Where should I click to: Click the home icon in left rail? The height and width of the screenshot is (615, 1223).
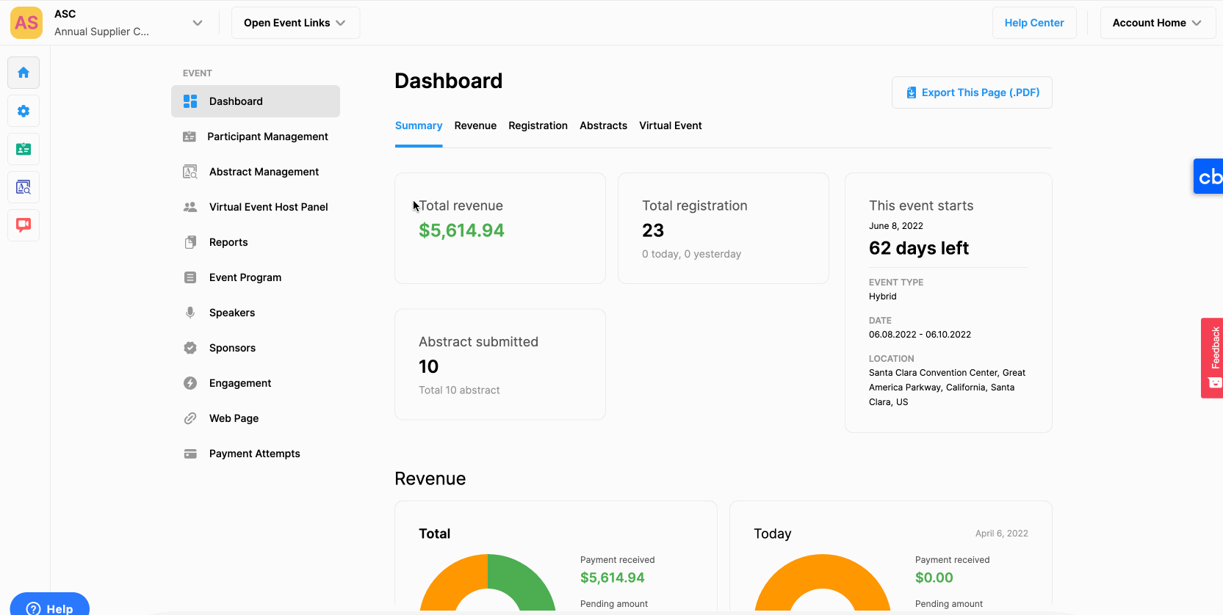[x=24, y=73]
